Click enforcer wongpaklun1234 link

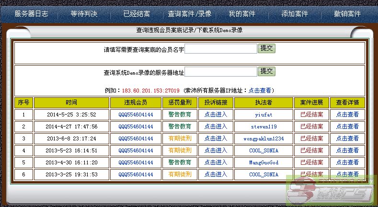(x=263, y=138)
